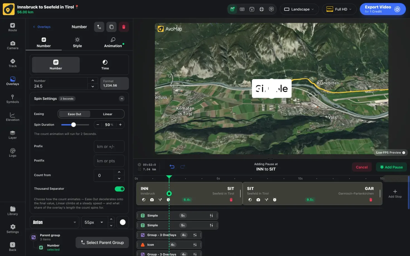Open the Landscape orientation dropdown
The width and height of the screenshot is (410, 256).
point(299,9)
